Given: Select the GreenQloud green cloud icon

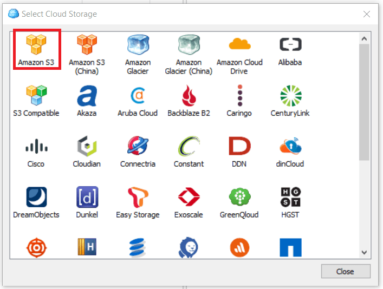Looking at the screenshot, I should (x=239, y=197).
